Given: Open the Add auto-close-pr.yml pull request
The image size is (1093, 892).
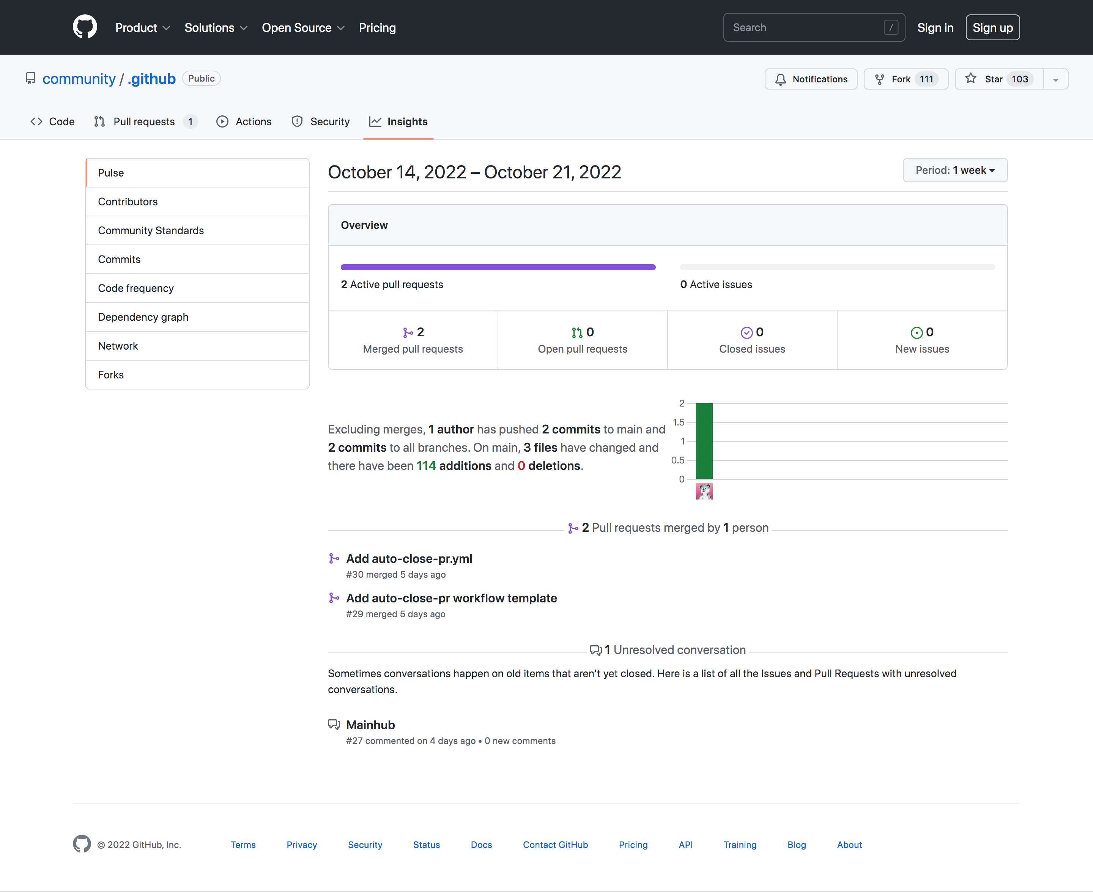Looking at the screenshot, I should coord(409,558).
